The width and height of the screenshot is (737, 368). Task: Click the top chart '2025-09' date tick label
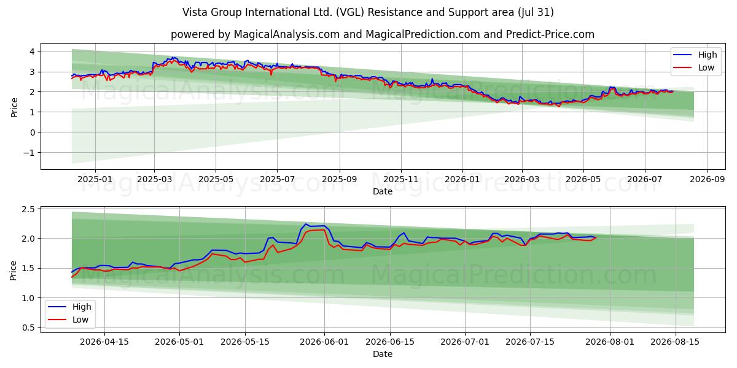[340, 180]
